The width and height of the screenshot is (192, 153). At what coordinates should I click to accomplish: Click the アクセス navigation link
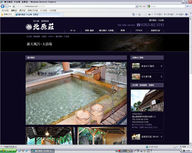[x=139, y=30]
